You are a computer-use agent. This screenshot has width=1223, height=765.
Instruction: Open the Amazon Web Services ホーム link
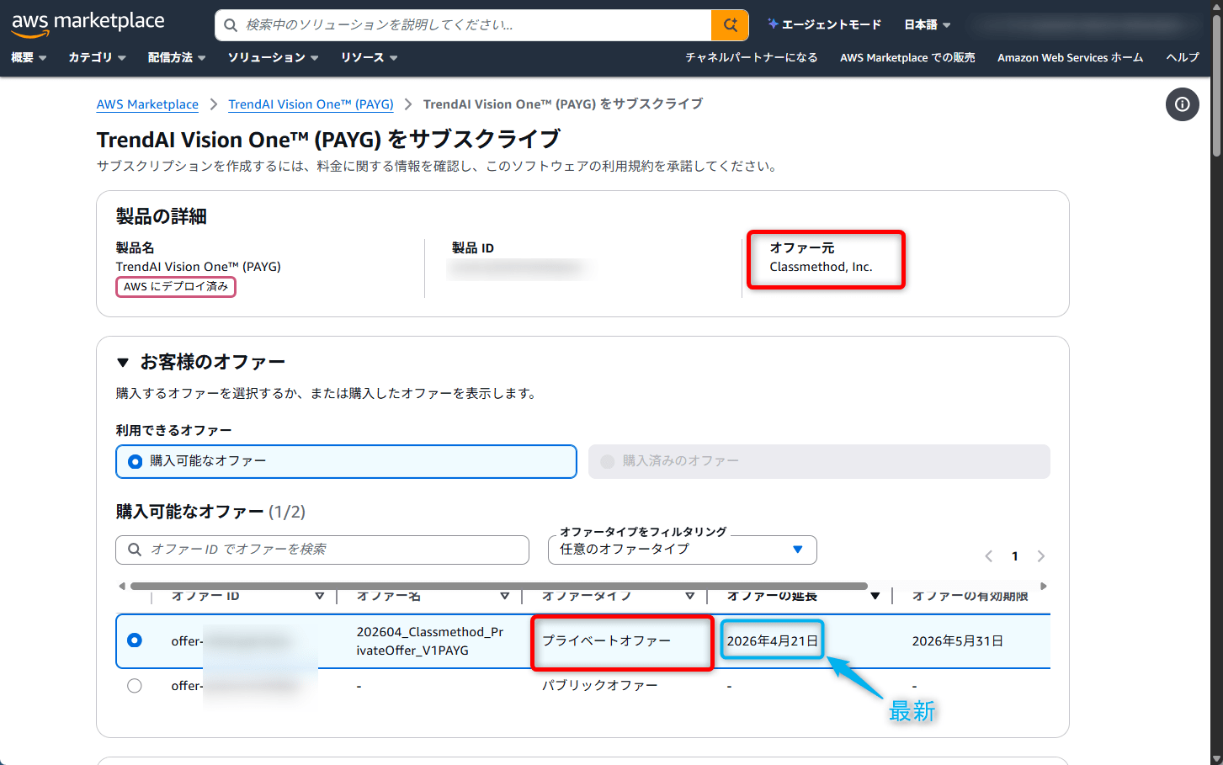pyautogui.click(x=1071, y=57)
